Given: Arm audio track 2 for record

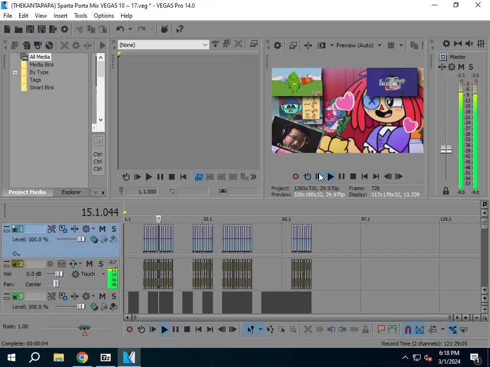Looking at the screenshot, I should point(50,264).
